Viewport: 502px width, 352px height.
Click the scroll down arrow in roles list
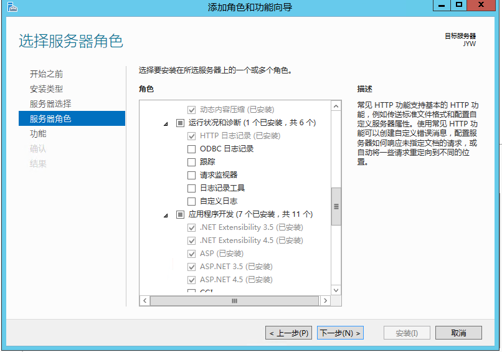[336, 290]
